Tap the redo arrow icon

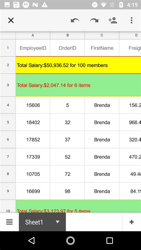tap(94, 20)
